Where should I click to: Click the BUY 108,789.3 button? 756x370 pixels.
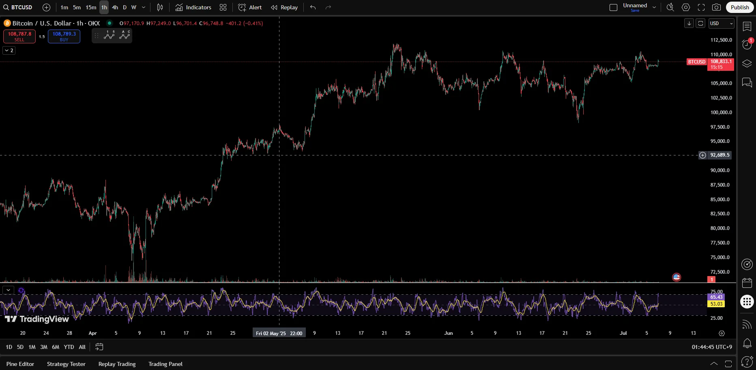coord(64,36)
